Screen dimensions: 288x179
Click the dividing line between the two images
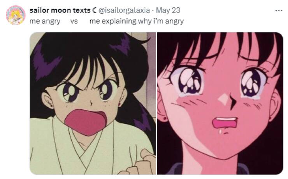pyautogui.click(x=156, y=104)
